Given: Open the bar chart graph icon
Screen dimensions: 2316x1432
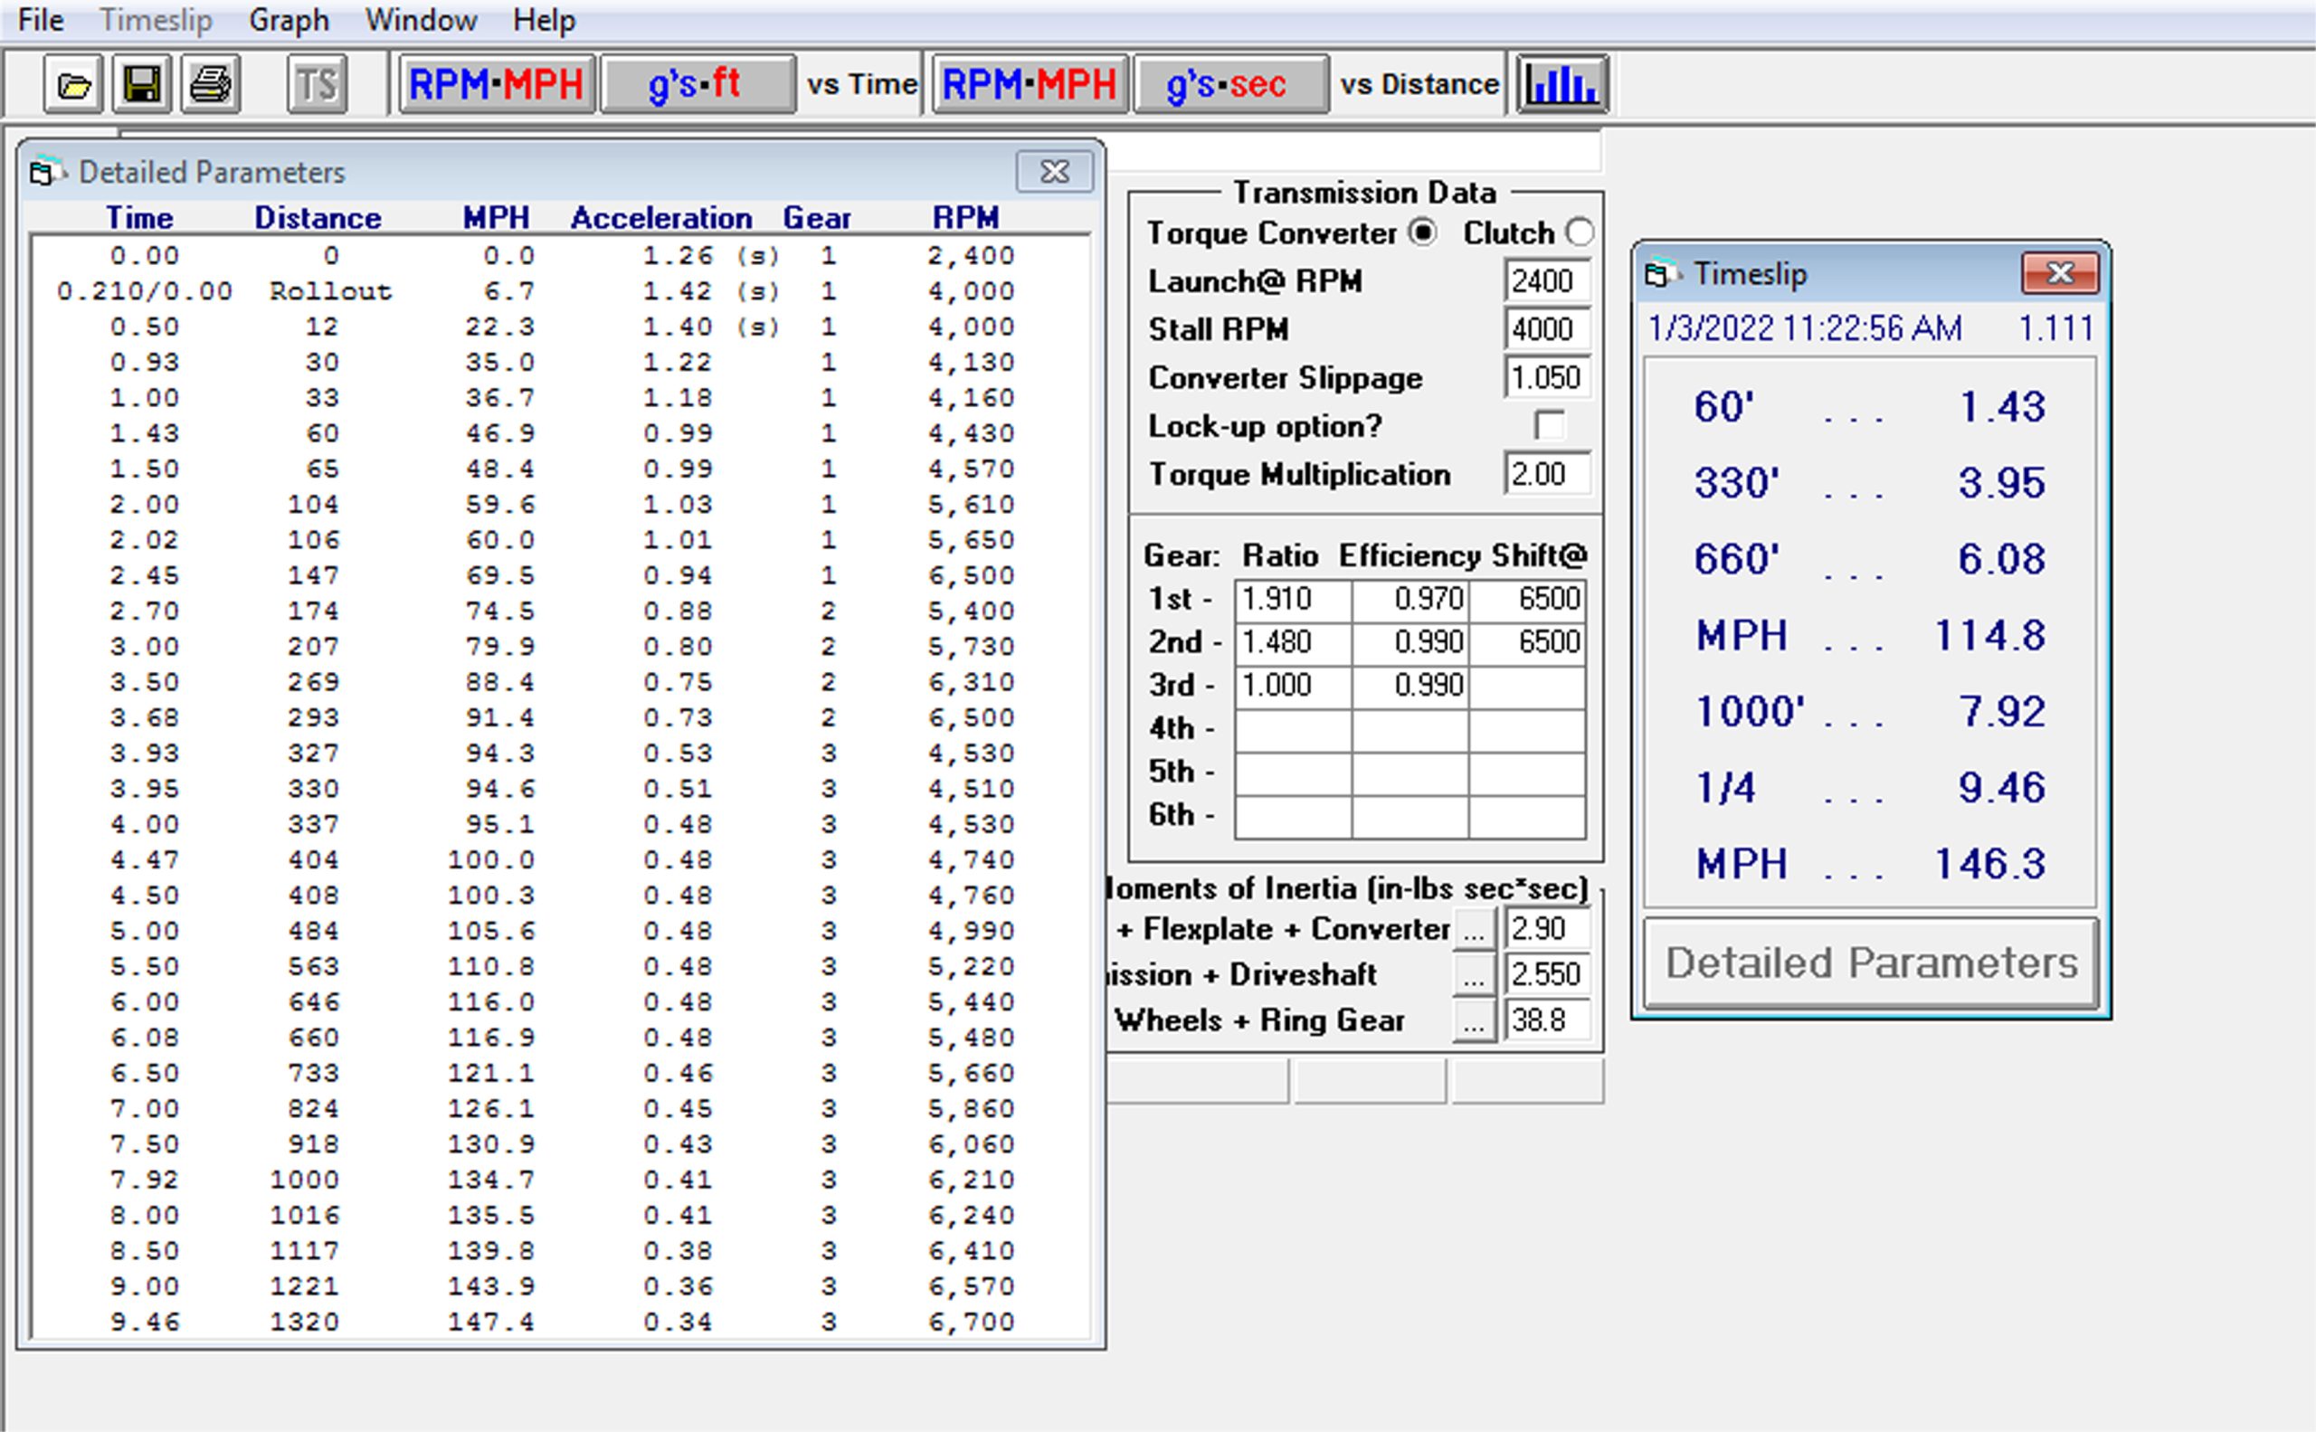Looking at the screenshot, I should [x=1562, y=85].
